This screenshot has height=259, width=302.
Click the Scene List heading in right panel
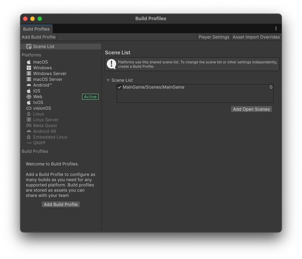pos(118,53)
